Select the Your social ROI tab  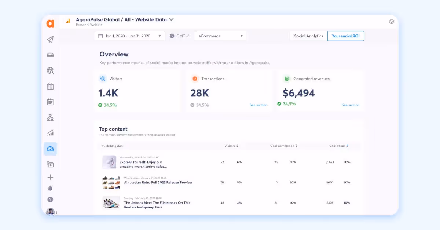coord(345,36)
